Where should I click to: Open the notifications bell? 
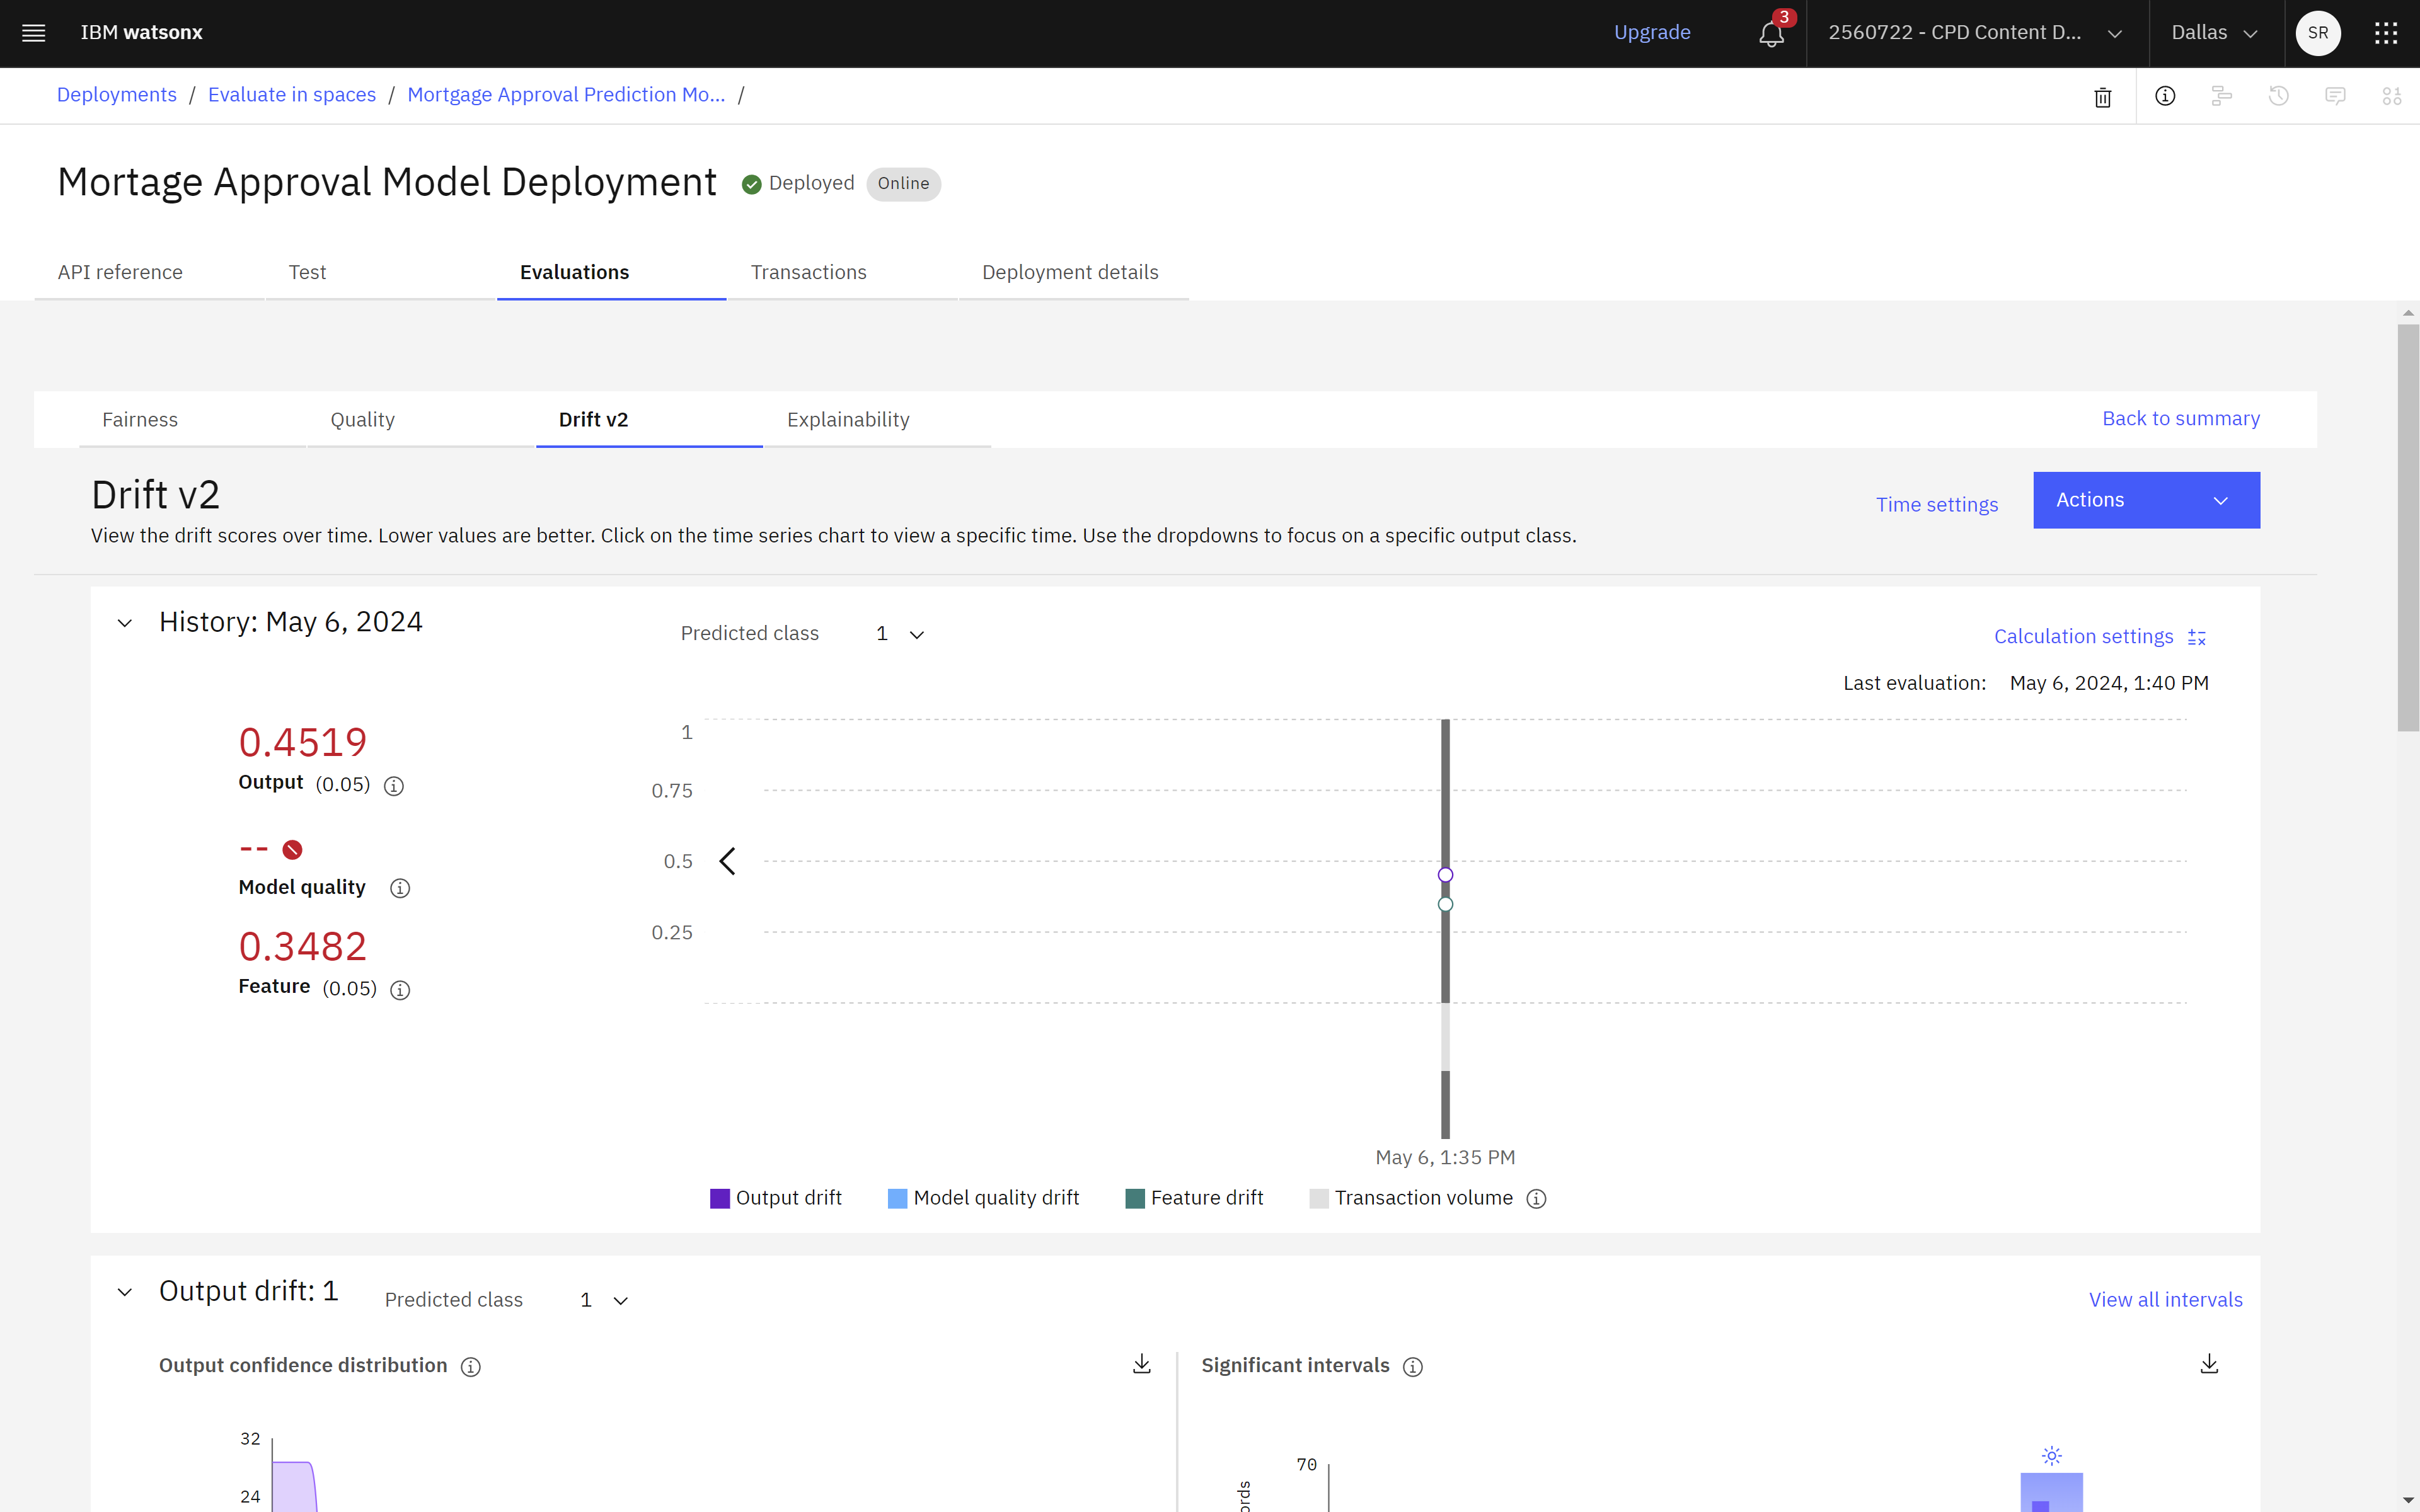pyautogui.click(x=1771, y=33)
